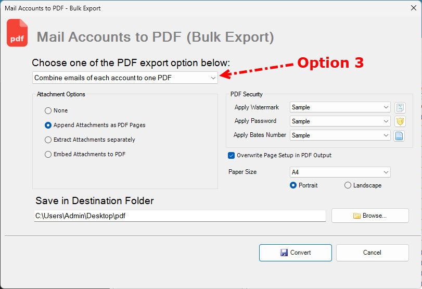This screenshot has height=289, width=422.
Task: Click the red PDF logo icon
Action: point(17,33)
